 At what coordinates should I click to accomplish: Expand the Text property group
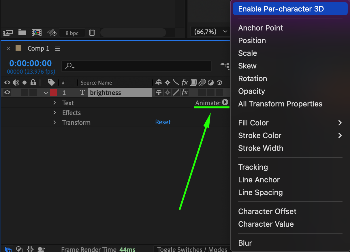[54, 103]
